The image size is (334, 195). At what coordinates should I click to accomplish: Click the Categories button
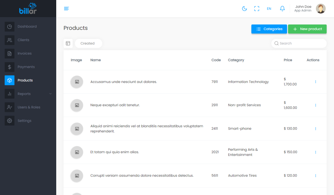pyautogui.click(x=269, y=29)
